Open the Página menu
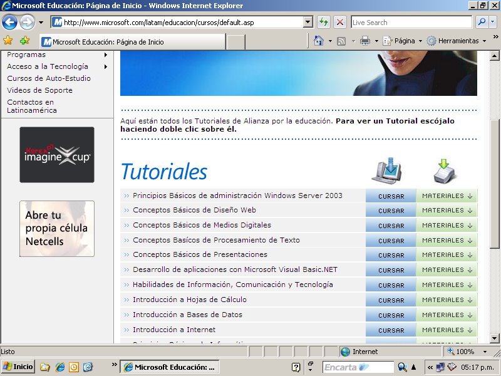This screenshot has height=376, width=501. pos(403,41)
